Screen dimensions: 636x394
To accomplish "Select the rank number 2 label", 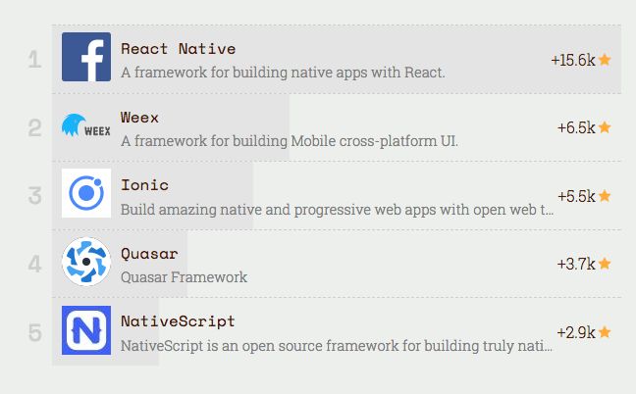I will [x=35, y=128].
